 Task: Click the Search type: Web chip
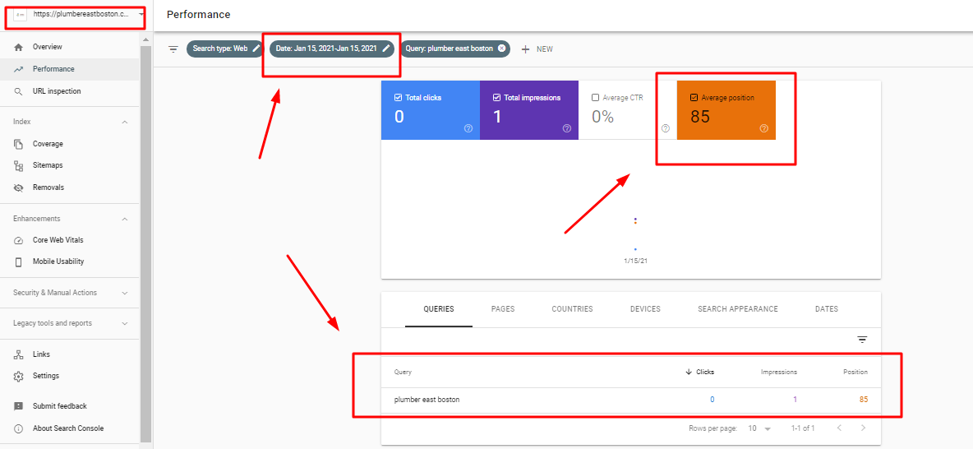(x=225, y=49)
